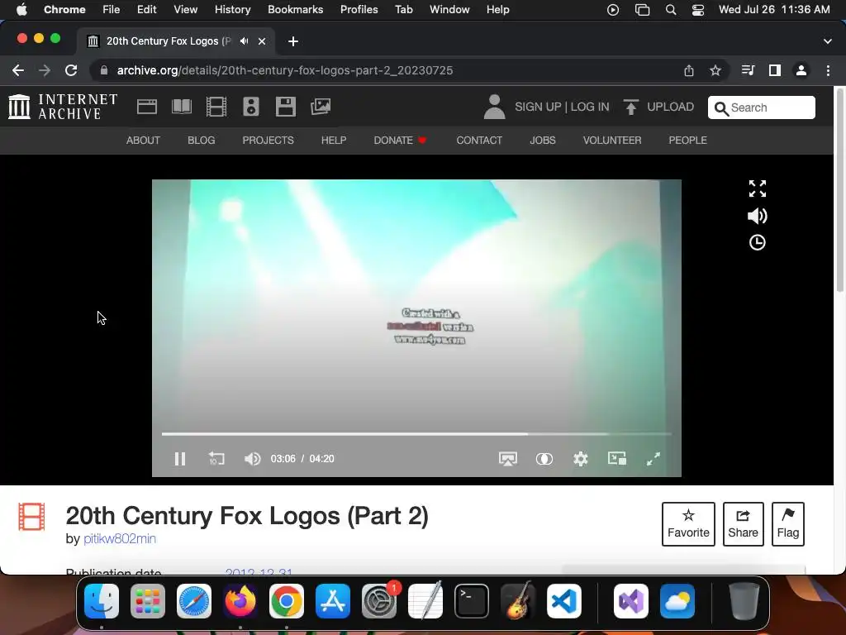Toggle Chrome side panel
This screenshot has width=846, height=635.
pyautogui.click(x=775, y=70)
